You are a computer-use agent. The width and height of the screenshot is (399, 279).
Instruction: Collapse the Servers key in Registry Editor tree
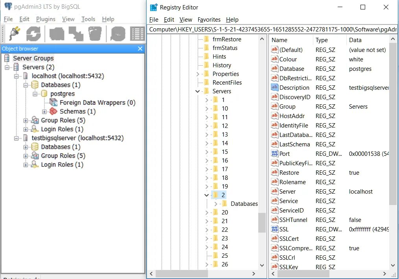point(197,91)
